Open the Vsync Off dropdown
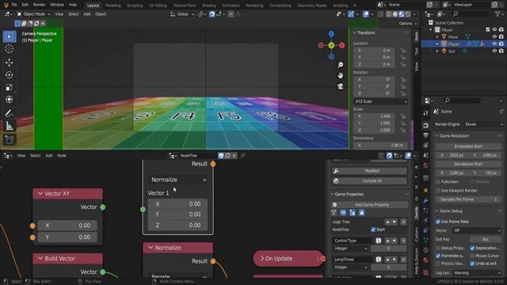The width and height of the screenshot is (507, 285). pos(477,230)
